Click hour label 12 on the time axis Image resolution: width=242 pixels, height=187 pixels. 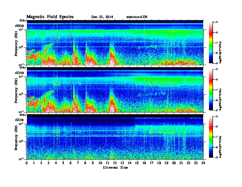click(115, 163)
